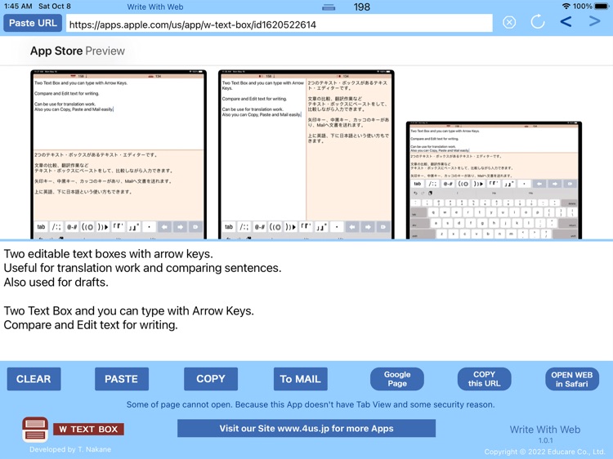The image size is (613, 459).
Task: Click 'Developed by T. Nakane' credit
Action: click(70, 450)
